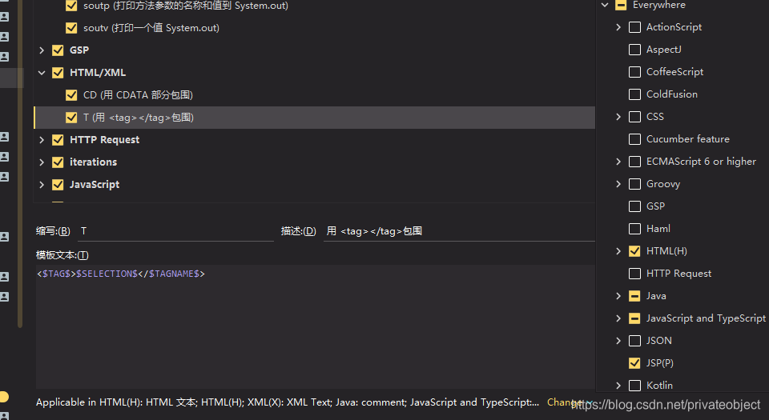Expand the iterations template group

(x=42, y=162)
